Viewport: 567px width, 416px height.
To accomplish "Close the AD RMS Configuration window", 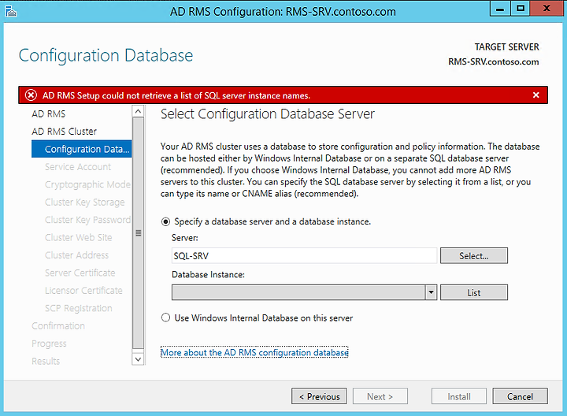I will (x=547, y=9).
